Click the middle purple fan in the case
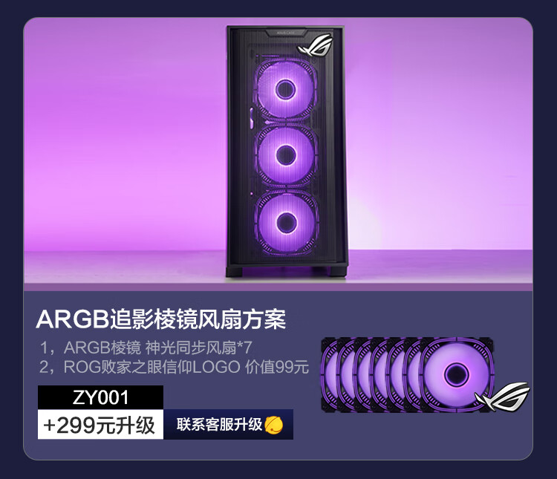 point(286,154)
